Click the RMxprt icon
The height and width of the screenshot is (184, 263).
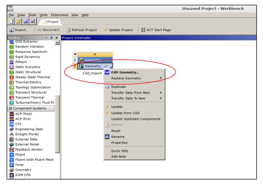pyautogui.click(x=11, y=62)
